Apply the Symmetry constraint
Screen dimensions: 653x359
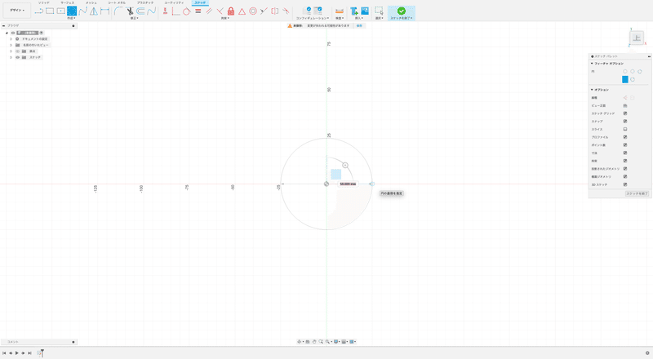275,11
